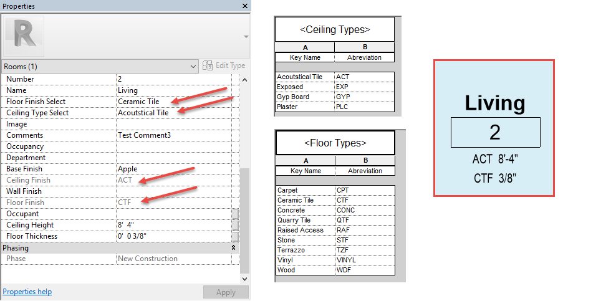Select the Terrazzo key name cell
Viewport: 616px width, 301px height.
(306, 250)
